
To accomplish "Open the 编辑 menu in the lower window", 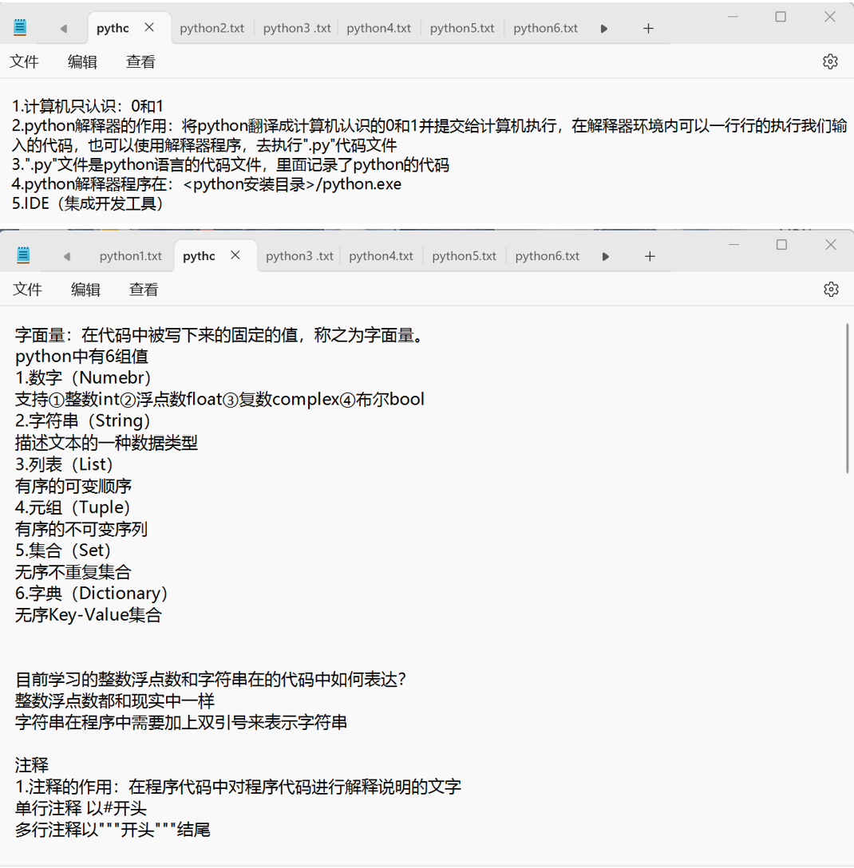I will (x=85, y=290).
